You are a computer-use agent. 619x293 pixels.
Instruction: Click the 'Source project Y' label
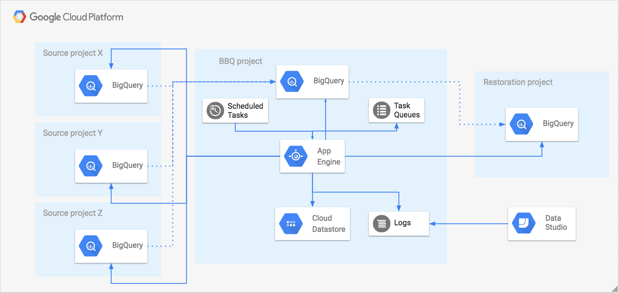(x=73, y=133)
